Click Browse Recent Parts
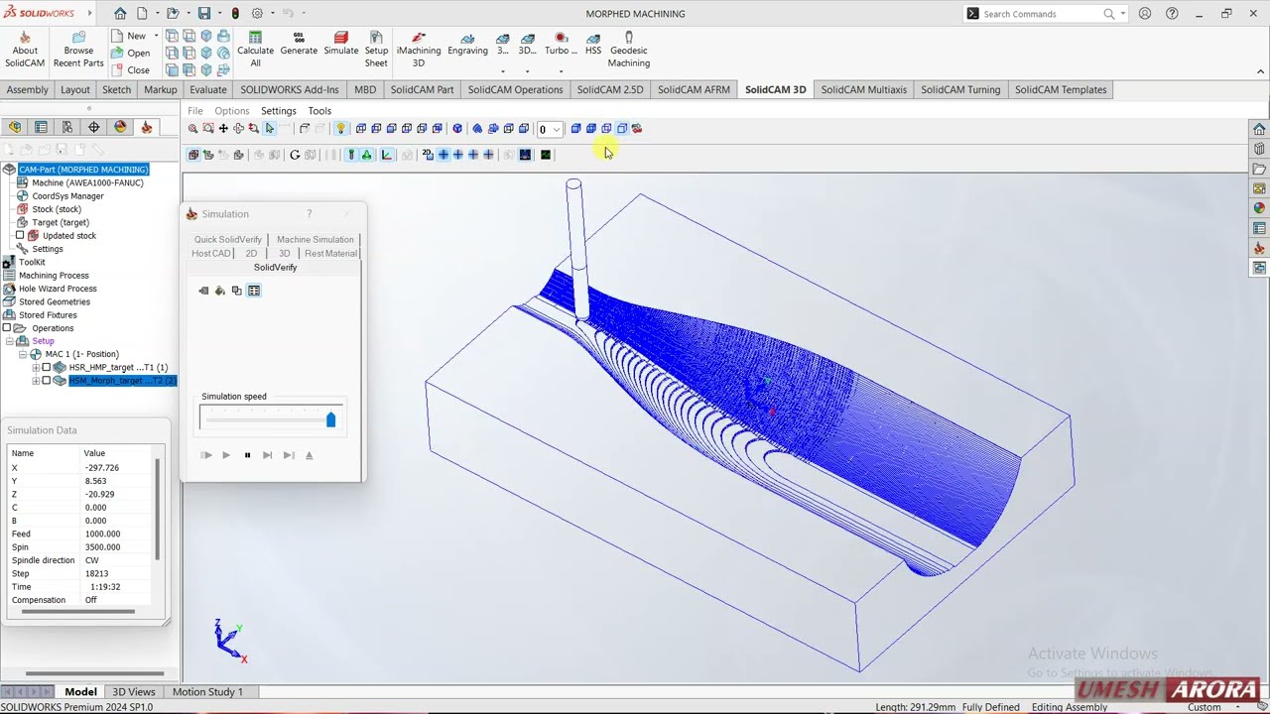Image resolution: width=1270 pixels, height=714 pixels. (x=78, y=50)
